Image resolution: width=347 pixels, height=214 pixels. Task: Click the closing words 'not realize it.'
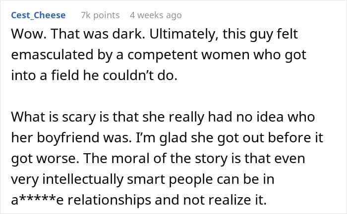point(225,200)
